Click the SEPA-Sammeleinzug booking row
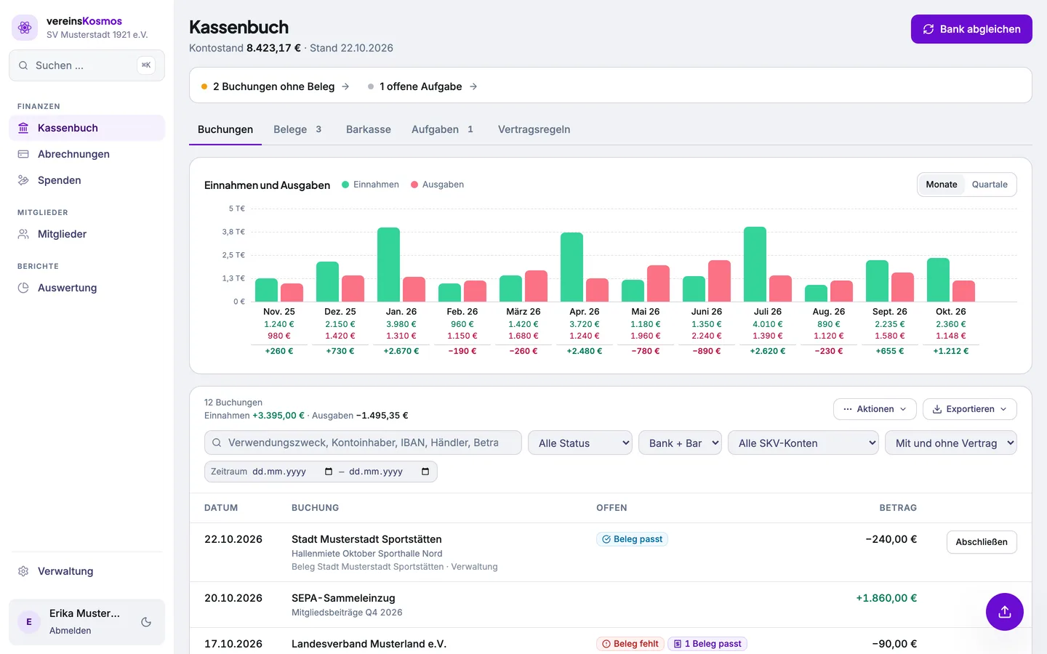The height and width of the screenshot is (654, 1047). [x=611, y=605]
